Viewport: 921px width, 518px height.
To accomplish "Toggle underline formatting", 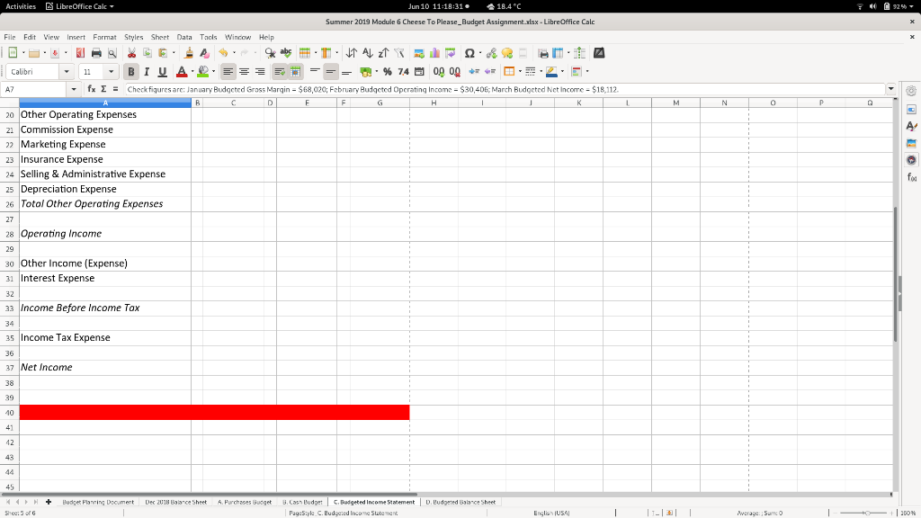I will 162,71.
